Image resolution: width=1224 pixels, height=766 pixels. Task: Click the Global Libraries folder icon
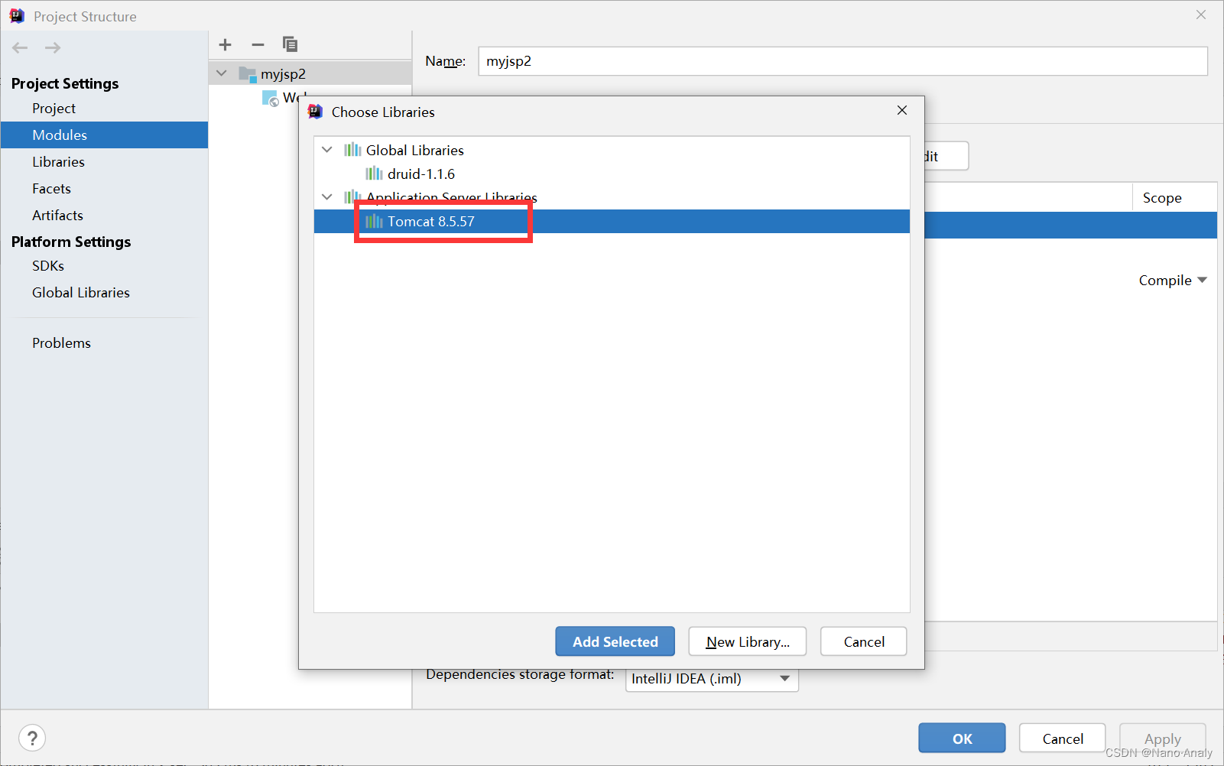pos(352,150)
